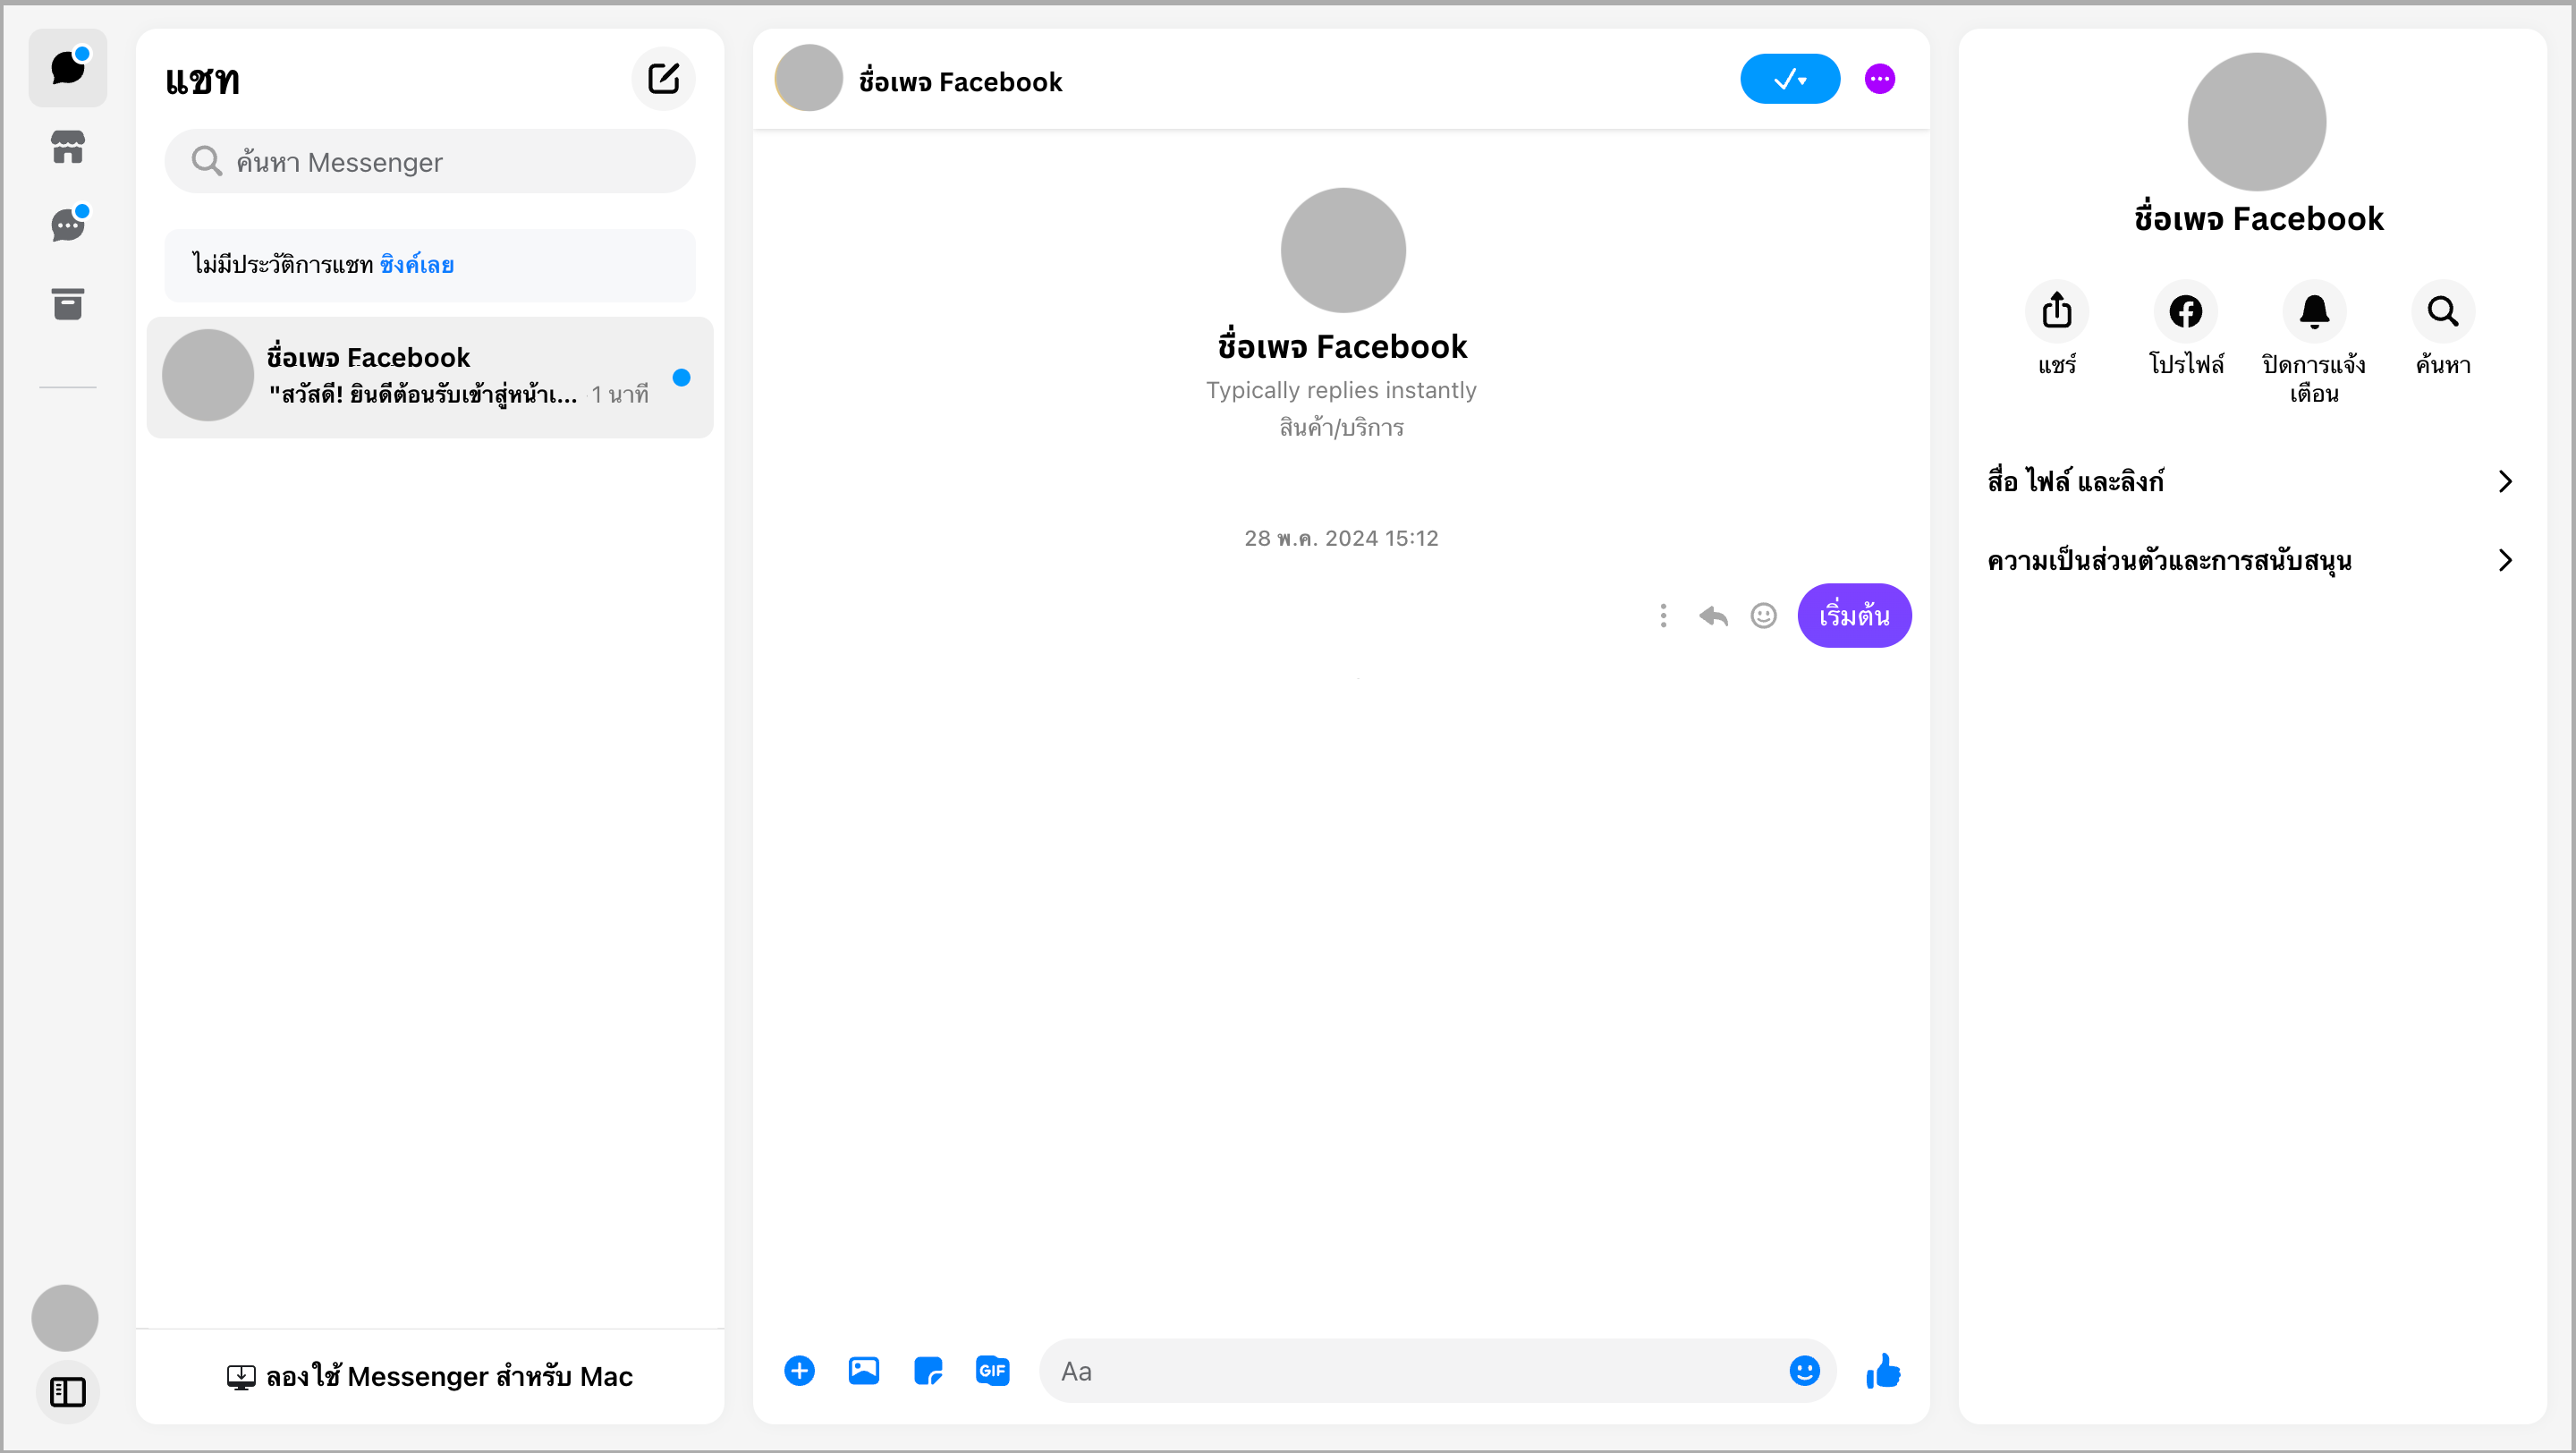
Task: Click the page avatar in chat header
Action: point(809,78)
